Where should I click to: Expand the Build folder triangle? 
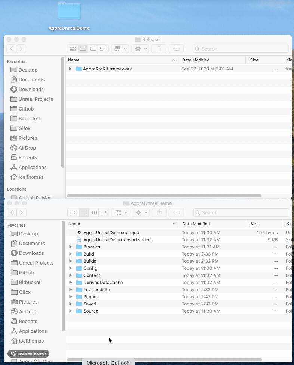pyautogui.click(x=71, y=254)
